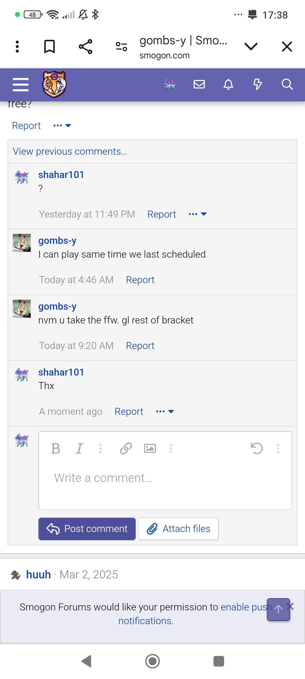Viewport: 305px width, 679px height.
Task: Undo last edit in comment editor
Action: (256, 448)
